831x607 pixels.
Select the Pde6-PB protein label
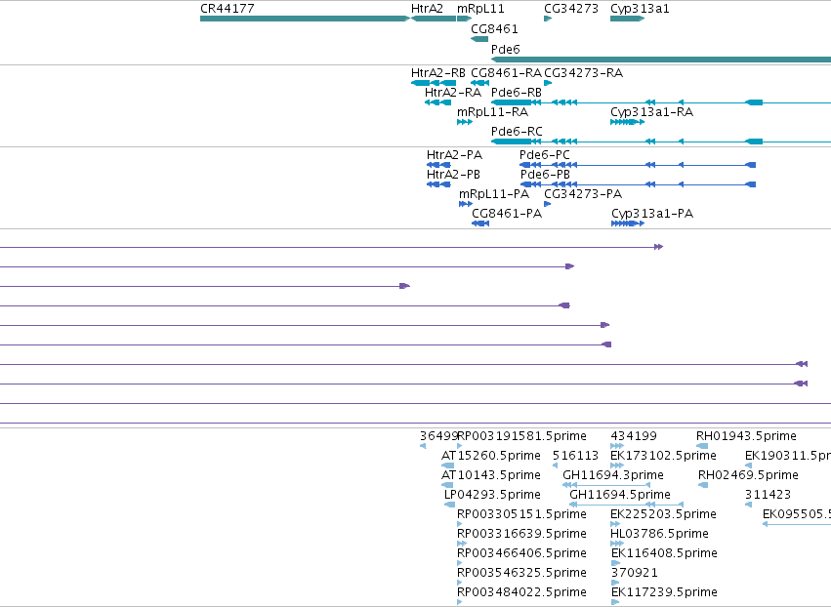pyautogui.click(x=545, y=175)
